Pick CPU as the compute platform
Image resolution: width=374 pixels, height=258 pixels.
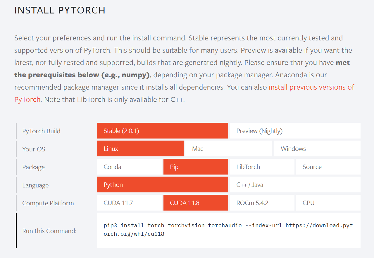(328, 203)
